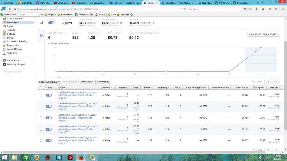Show URL history dropdown in address bar
287x161 pixels.
(182, 9)
